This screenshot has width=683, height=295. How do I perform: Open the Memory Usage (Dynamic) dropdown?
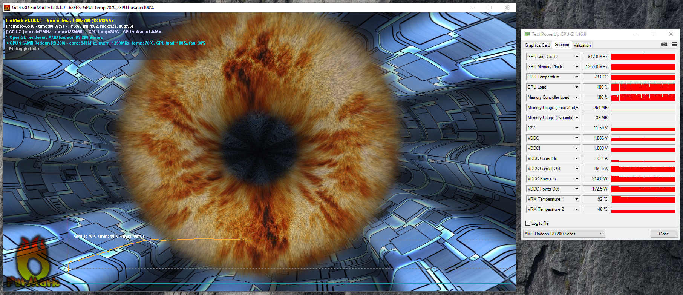577,118
